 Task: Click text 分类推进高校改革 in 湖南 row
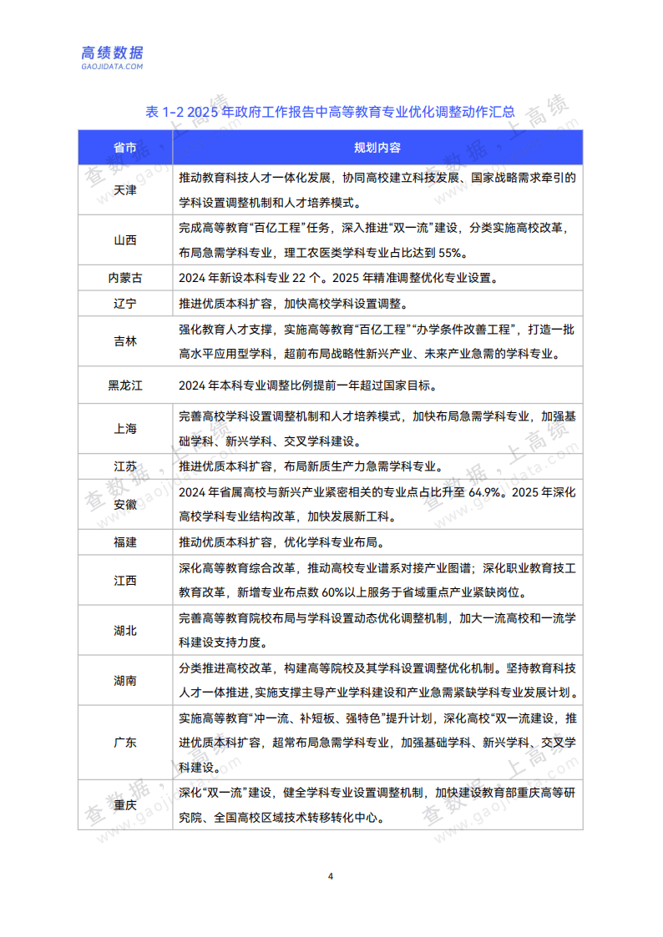[225, 668]
